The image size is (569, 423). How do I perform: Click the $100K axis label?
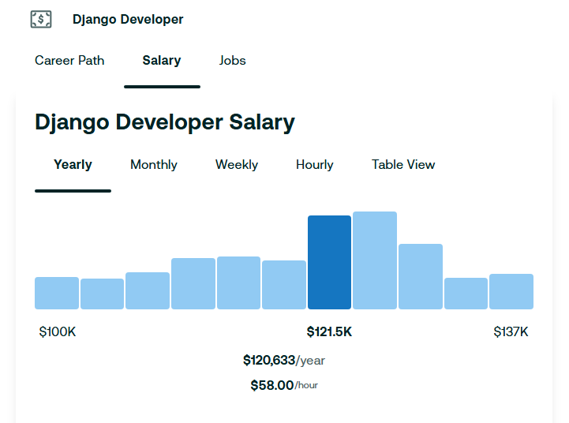(x=58, y=332)
